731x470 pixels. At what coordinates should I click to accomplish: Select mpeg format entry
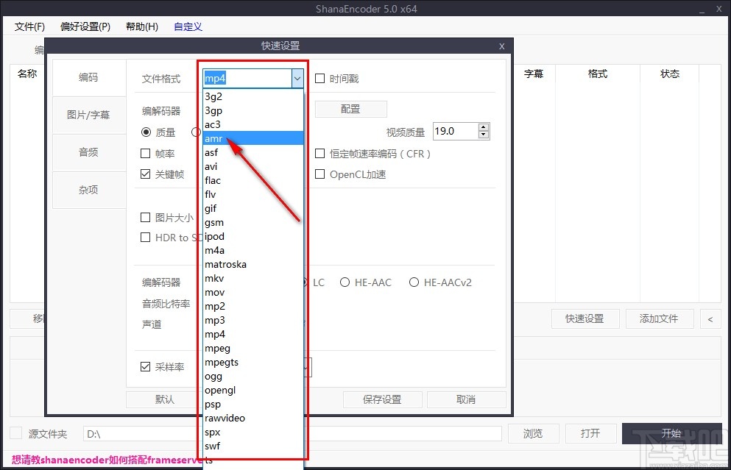pyautogui.click(x=253, y=348)
